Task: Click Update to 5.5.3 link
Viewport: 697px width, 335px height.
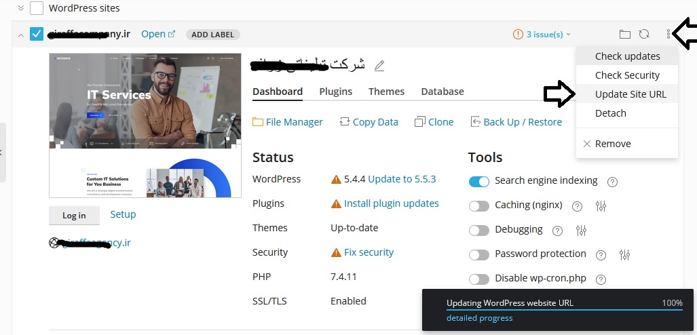Action: coord(402,179)
